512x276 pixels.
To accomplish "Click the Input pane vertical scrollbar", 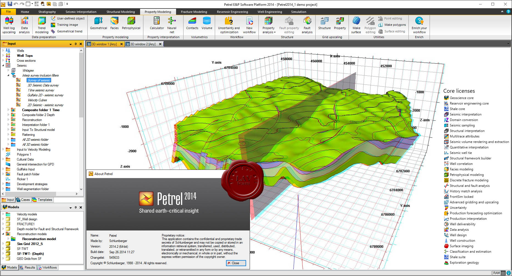I will pos(81,85).
